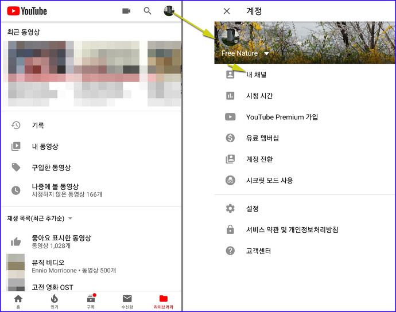This screenshot has height=312, width=396.
Task: Tap the 내 채널 person icon
Action: point(230,75)
